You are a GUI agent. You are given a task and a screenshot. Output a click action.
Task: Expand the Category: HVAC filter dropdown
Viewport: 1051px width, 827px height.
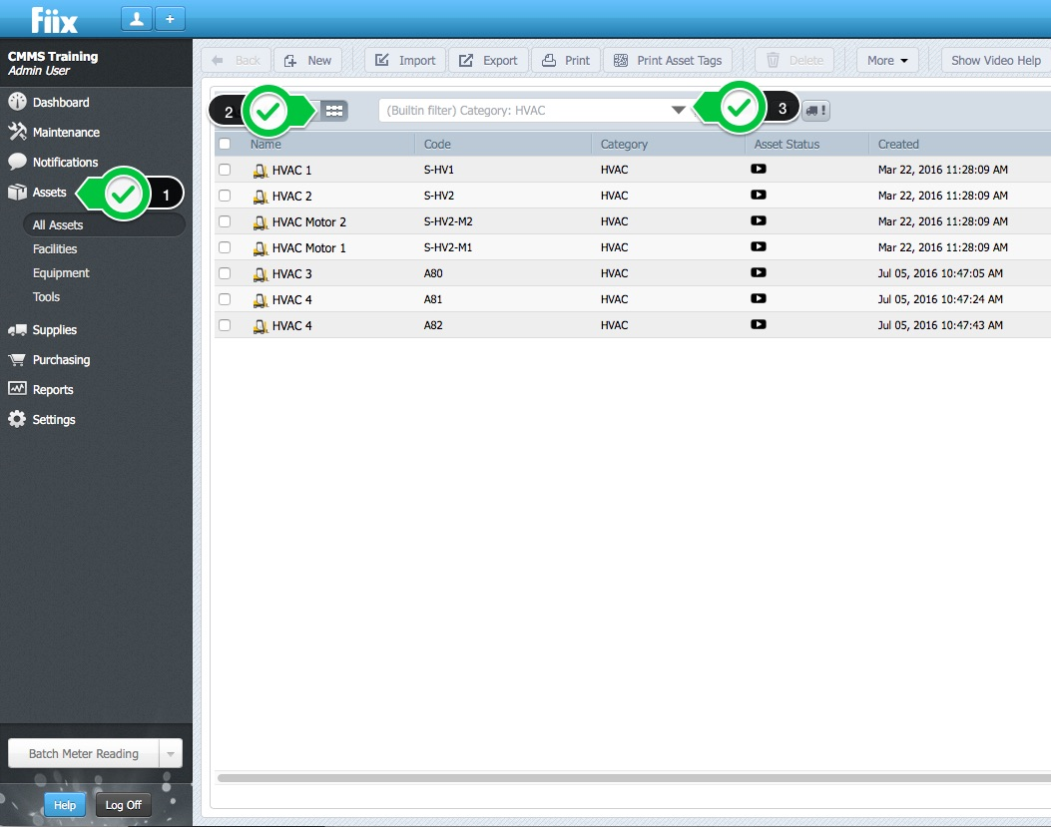click(x=678, y=111)
